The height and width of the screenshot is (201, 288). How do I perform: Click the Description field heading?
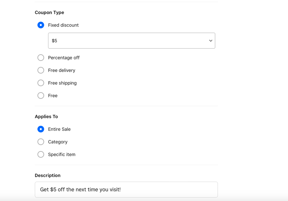pyautogui.click(x=48, y=175)
